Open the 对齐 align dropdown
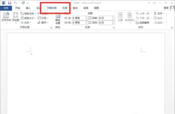The image size is (175, 114). pos(159,14)
